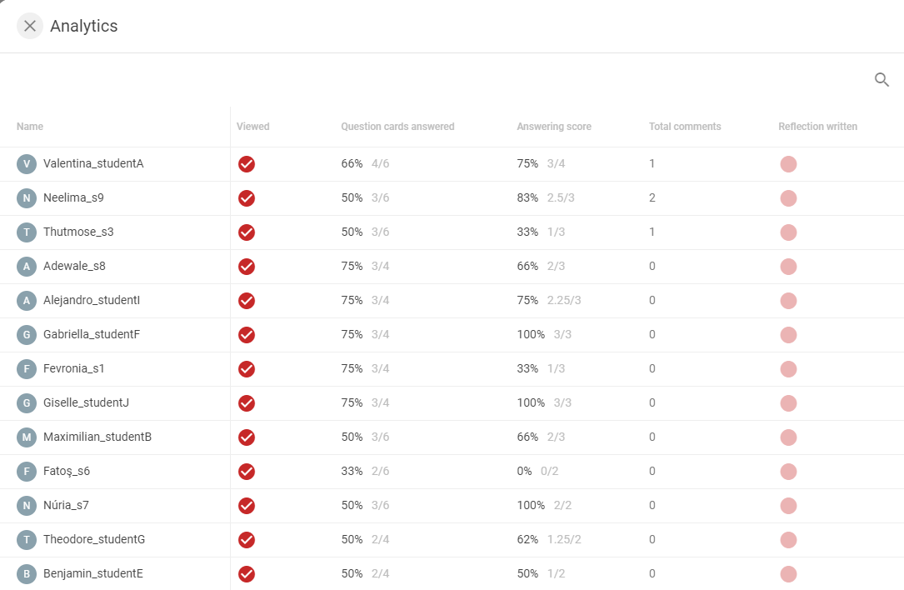
Task: Close the Analytics panel
Action: [x=30, y=26]
